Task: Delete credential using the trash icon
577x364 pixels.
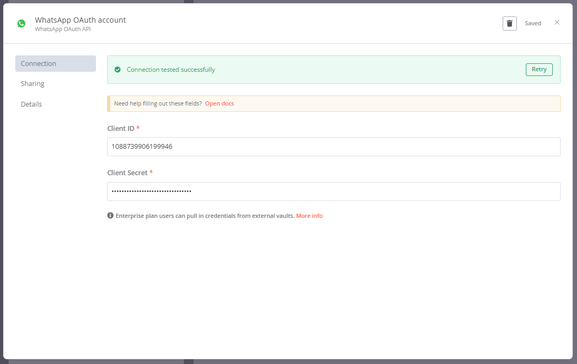Action: coord(509,23)
